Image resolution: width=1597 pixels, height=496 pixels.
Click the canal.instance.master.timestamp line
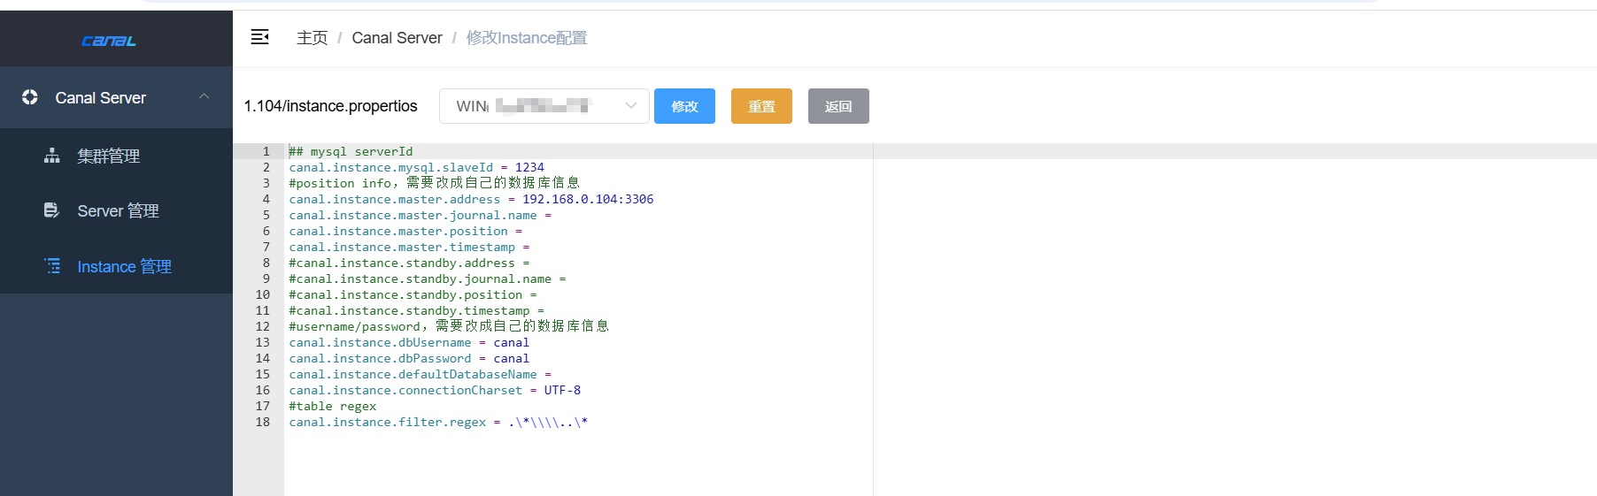coord(409,247)
